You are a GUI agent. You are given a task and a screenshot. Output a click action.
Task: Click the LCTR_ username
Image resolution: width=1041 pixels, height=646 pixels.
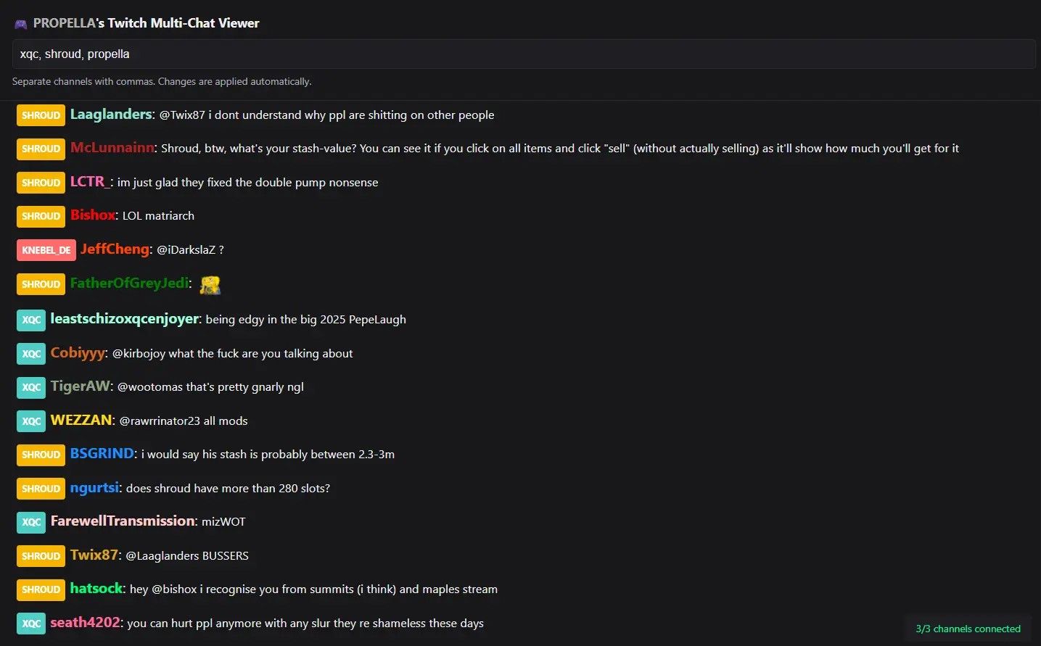tap(90, 182)
